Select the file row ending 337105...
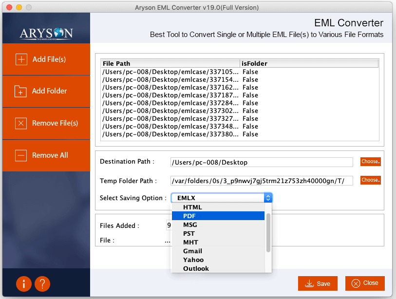The width and height of the screenshot is (396, 299). pyautogui.click(x=240, y=72)
